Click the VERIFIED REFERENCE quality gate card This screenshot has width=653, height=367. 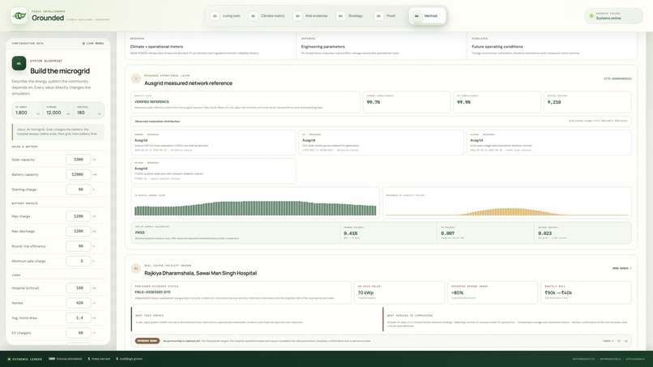point(245,102)
